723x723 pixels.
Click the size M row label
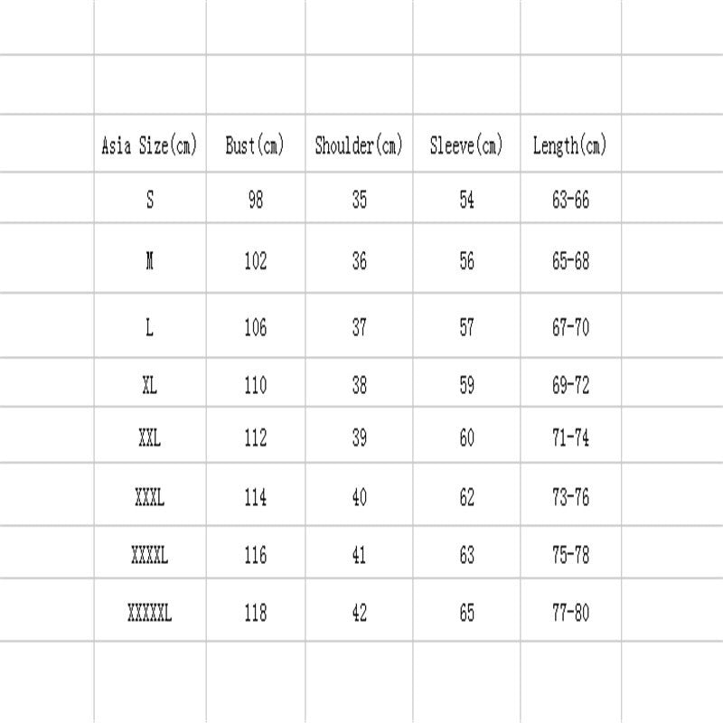pos(150,261)
